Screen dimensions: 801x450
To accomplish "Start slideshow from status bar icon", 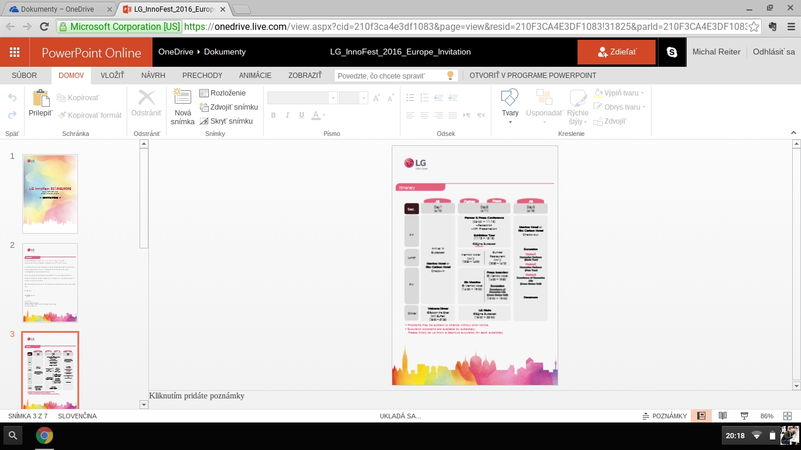I will [x=744, y=416].
